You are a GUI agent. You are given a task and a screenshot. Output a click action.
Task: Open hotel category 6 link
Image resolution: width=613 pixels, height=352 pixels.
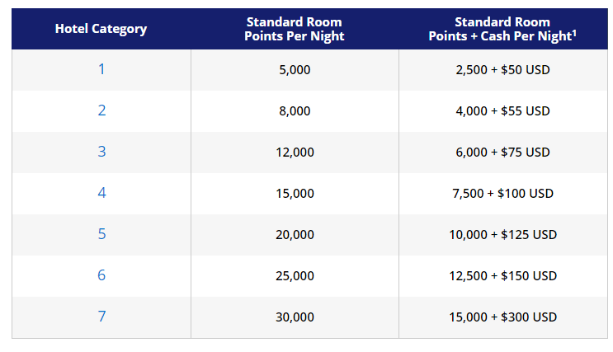[x=101, y=275]
